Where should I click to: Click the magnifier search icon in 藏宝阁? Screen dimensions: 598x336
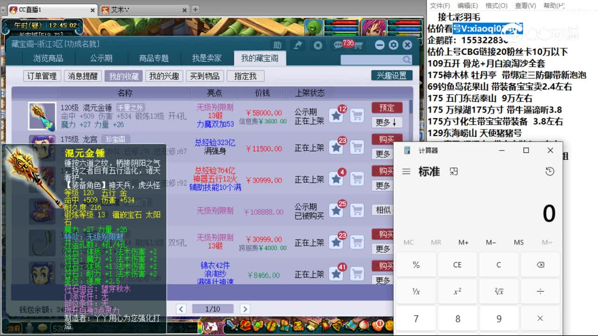coord(406,60)
